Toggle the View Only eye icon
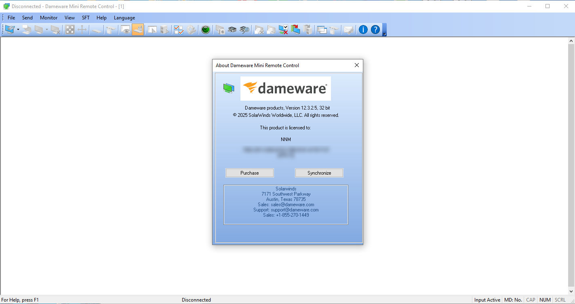 click(x=126, y=30)
